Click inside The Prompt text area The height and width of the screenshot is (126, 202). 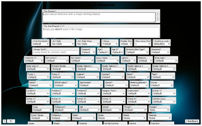tap(99, 17)
